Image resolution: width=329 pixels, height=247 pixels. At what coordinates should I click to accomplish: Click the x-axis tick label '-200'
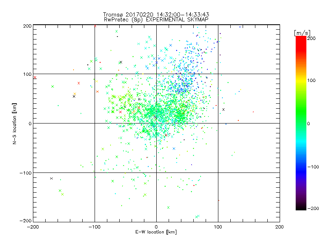[33, 227]
